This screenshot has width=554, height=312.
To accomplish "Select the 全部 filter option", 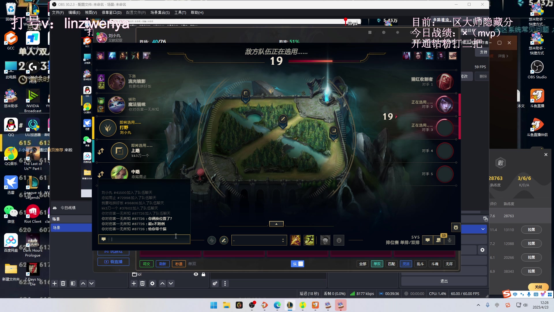I will tap(363, 264).
